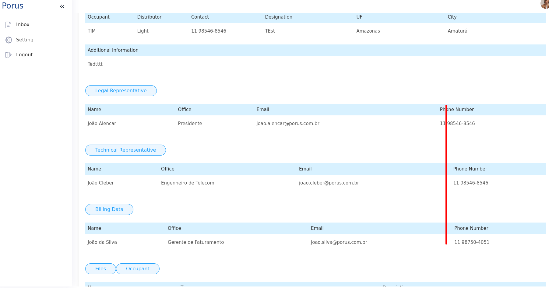The image size is (549, 288).
Task: Select Gerente de Faturamento office cell
Action: tap(196, 242)
